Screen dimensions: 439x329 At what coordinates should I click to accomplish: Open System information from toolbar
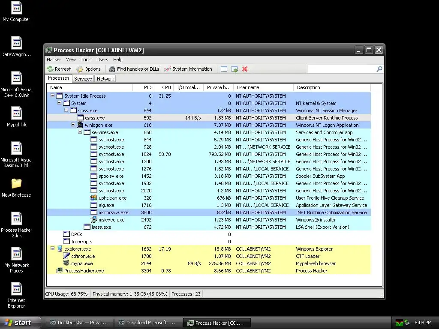188,69
